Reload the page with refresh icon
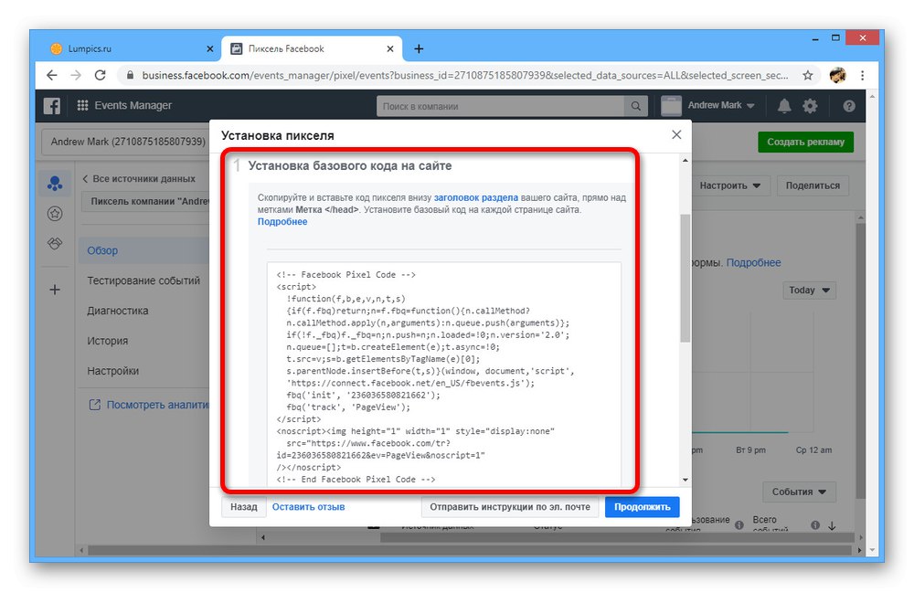The width and height of the screenshot is (914, 592). (x=101, y=75)
